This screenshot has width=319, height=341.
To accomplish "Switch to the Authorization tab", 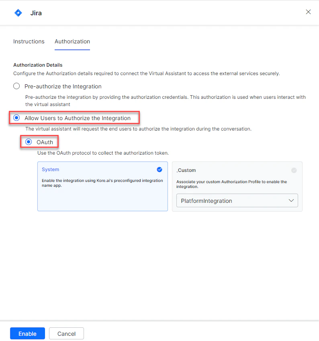I will click(72, 41).
